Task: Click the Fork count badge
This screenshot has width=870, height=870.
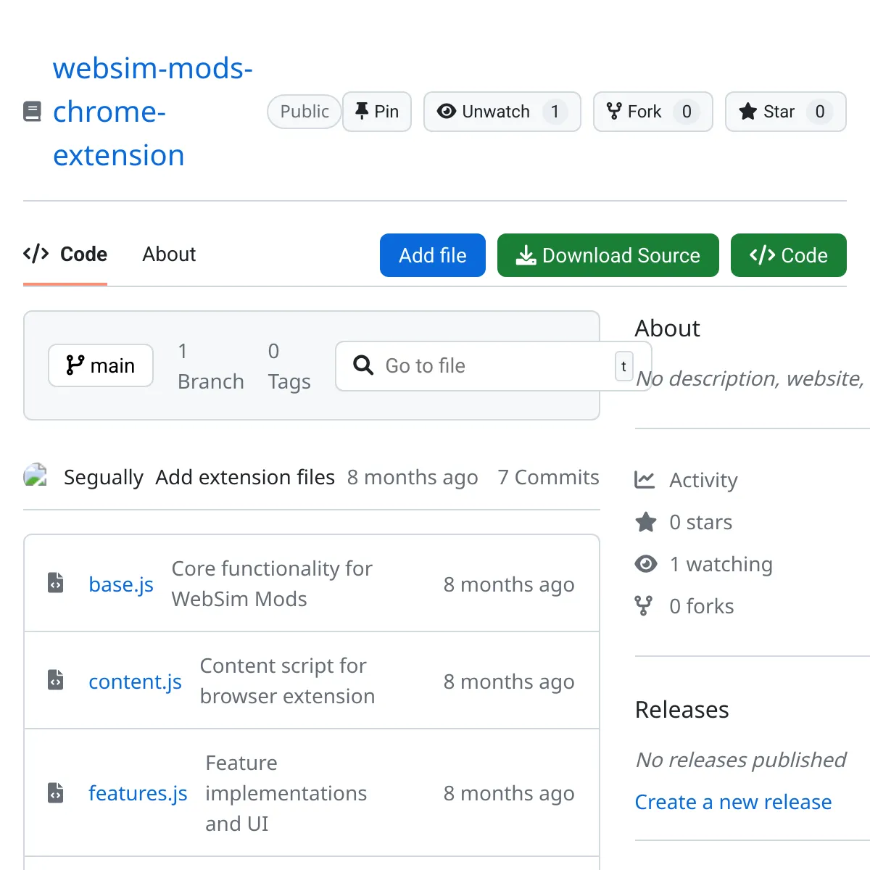Action: pyautogui.click(x=687, y=112)
